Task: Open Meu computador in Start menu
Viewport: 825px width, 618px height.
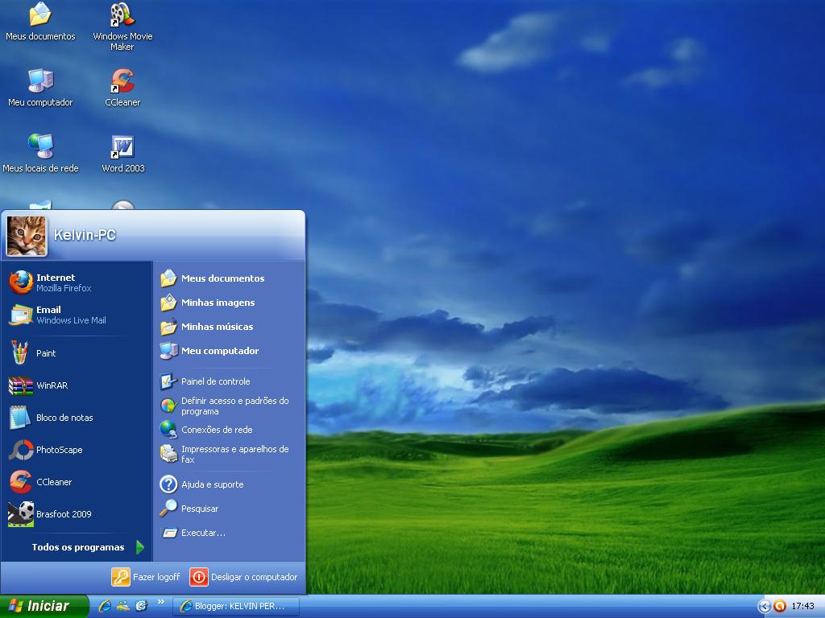Action: 230,351
